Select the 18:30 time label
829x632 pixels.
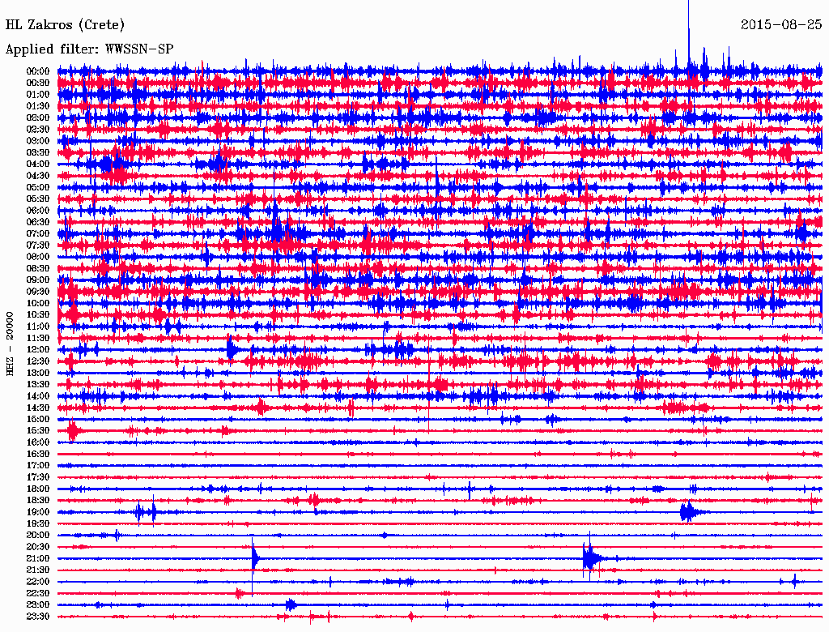[x=38, y=501]
